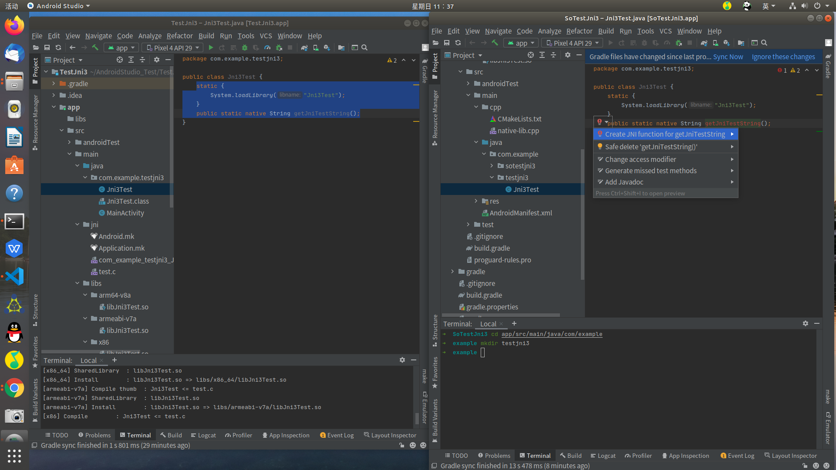The image size is (836, 470).
Task: Click Select Opened File target icon in TestJni3
Action: click(x=120, y=60)
